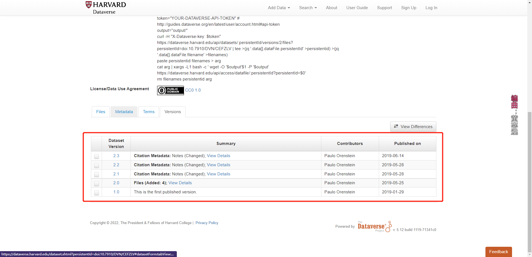The image size is (532, 257).
Task: Tick the checkbox for version 2.2
Action: (x=96, y=165)
